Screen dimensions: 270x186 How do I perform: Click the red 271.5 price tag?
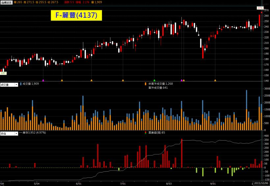260,8
